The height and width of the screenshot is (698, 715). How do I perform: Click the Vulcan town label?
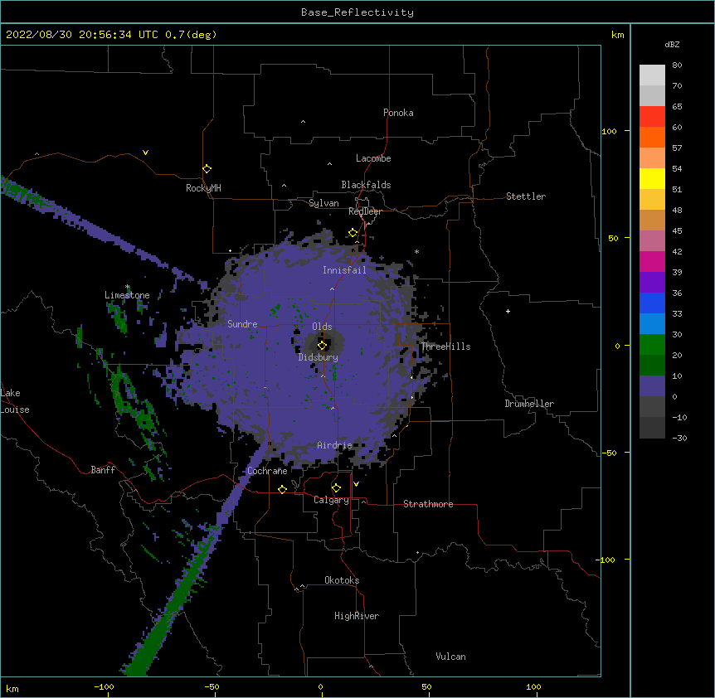450,657
